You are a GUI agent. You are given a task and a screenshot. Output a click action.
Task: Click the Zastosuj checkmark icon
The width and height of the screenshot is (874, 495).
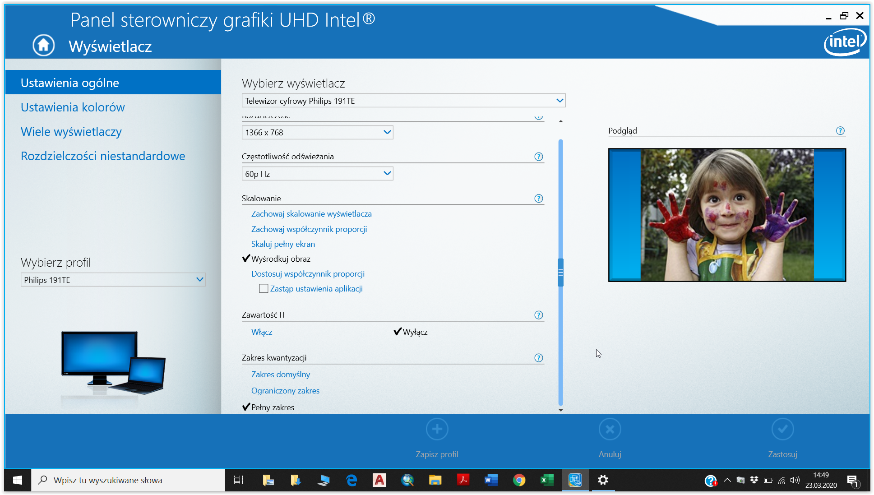click(783, 429)
